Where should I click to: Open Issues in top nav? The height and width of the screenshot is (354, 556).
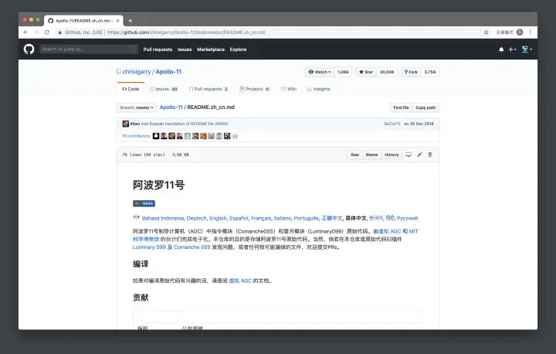(x=185, y=49)
